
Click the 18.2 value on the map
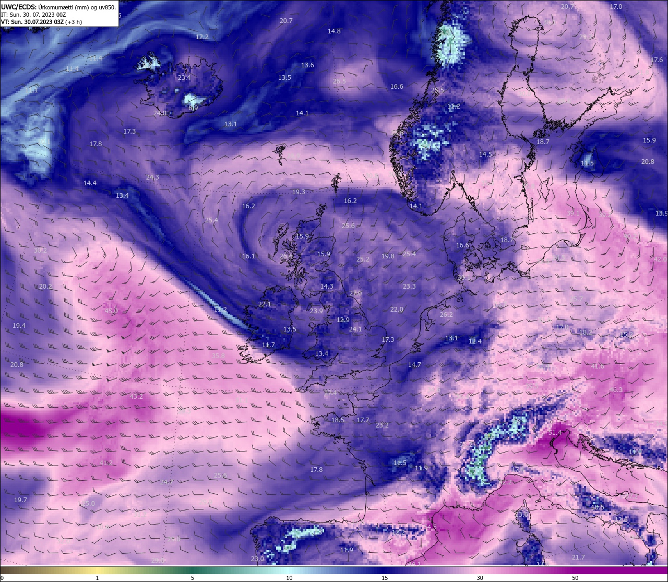pyautogui.click(x=586, y=332)
